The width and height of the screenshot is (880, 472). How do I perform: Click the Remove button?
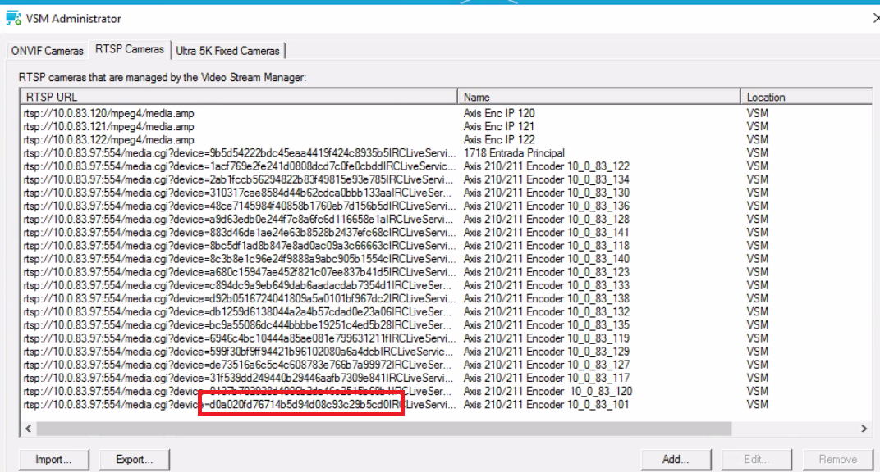838,460
